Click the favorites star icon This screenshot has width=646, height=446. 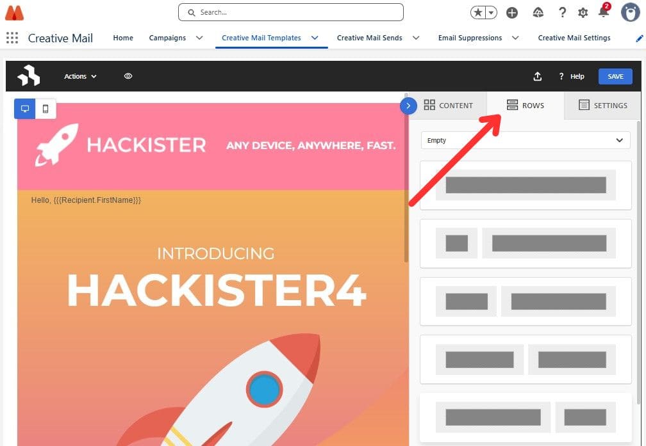478,13
